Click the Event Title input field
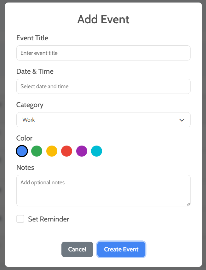This screenshot has height=270, width=206. click(x=103, y=53)
